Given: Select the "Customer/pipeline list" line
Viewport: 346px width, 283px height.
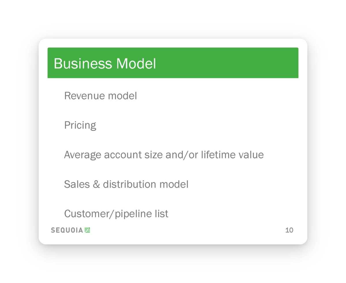Looking at the screenshot, I should [x=116, y=214].
